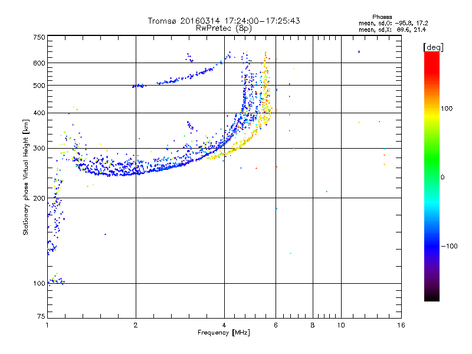Click the height axis tick '750'
Viewport: 472px width, 354px height.
pyautogui.click(x=40, y=37)
